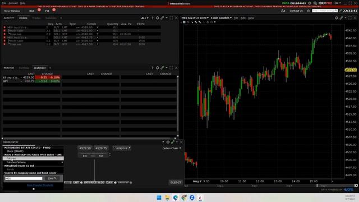This screenshot has height=202, width=359.
Task: Open Monitor panel help question mark
Action: (153, 68)
